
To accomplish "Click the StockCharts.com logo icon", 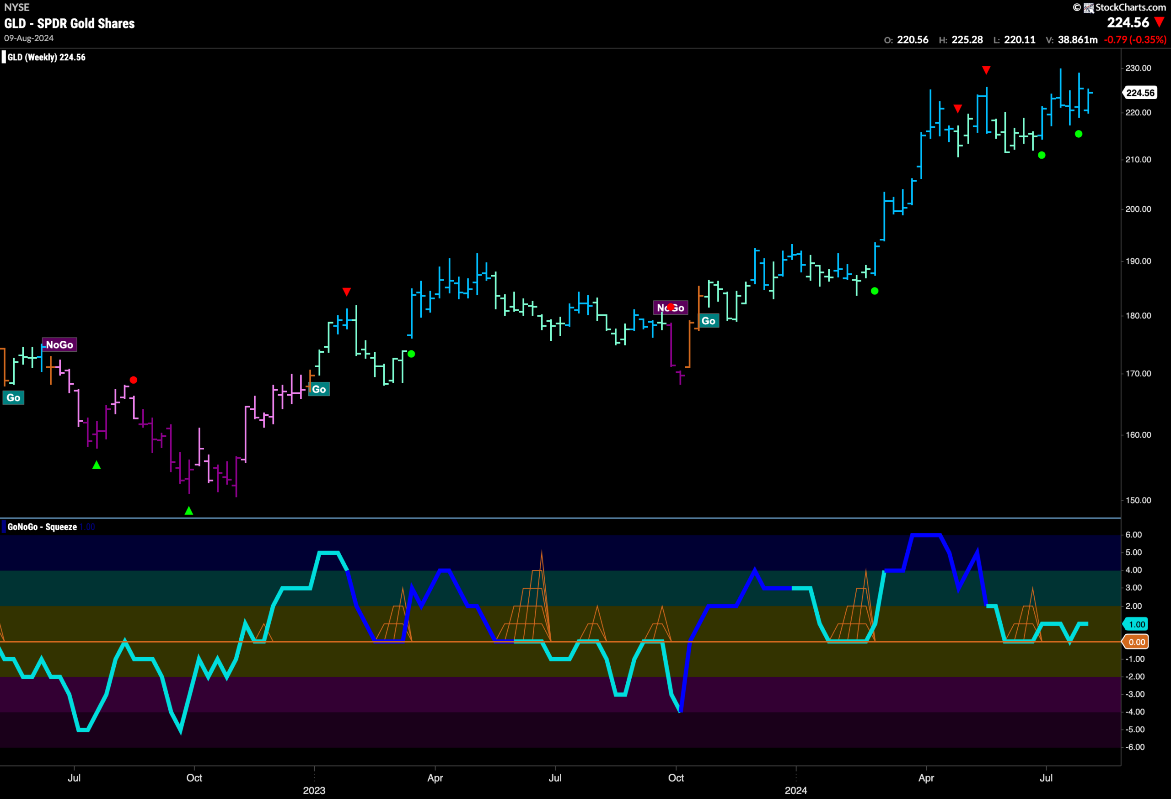I will pyautogui.click(x=1089, y=8).
